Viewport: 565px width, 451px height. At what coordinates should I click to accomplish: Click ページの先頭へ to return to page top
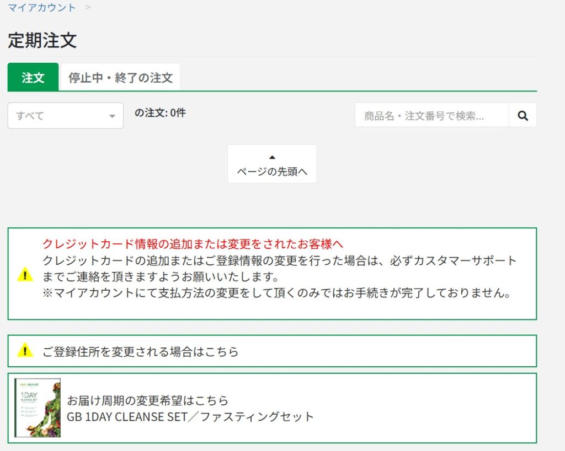(x=271, y=171)
